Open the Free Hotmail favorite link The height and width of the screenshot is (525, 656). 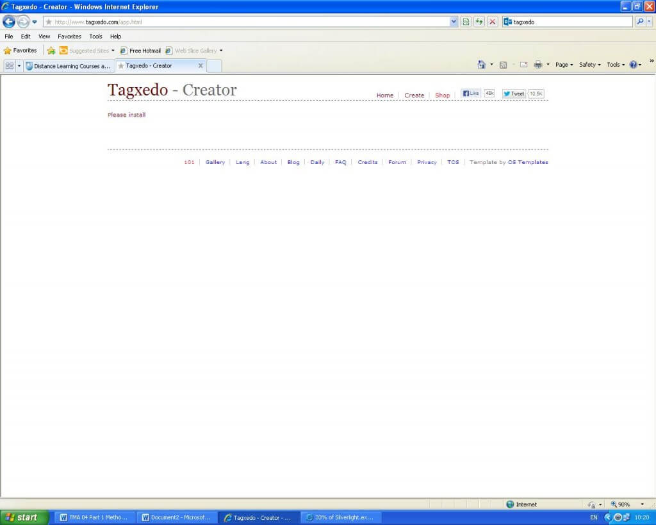pyautogui.click(x=140, y=51)
